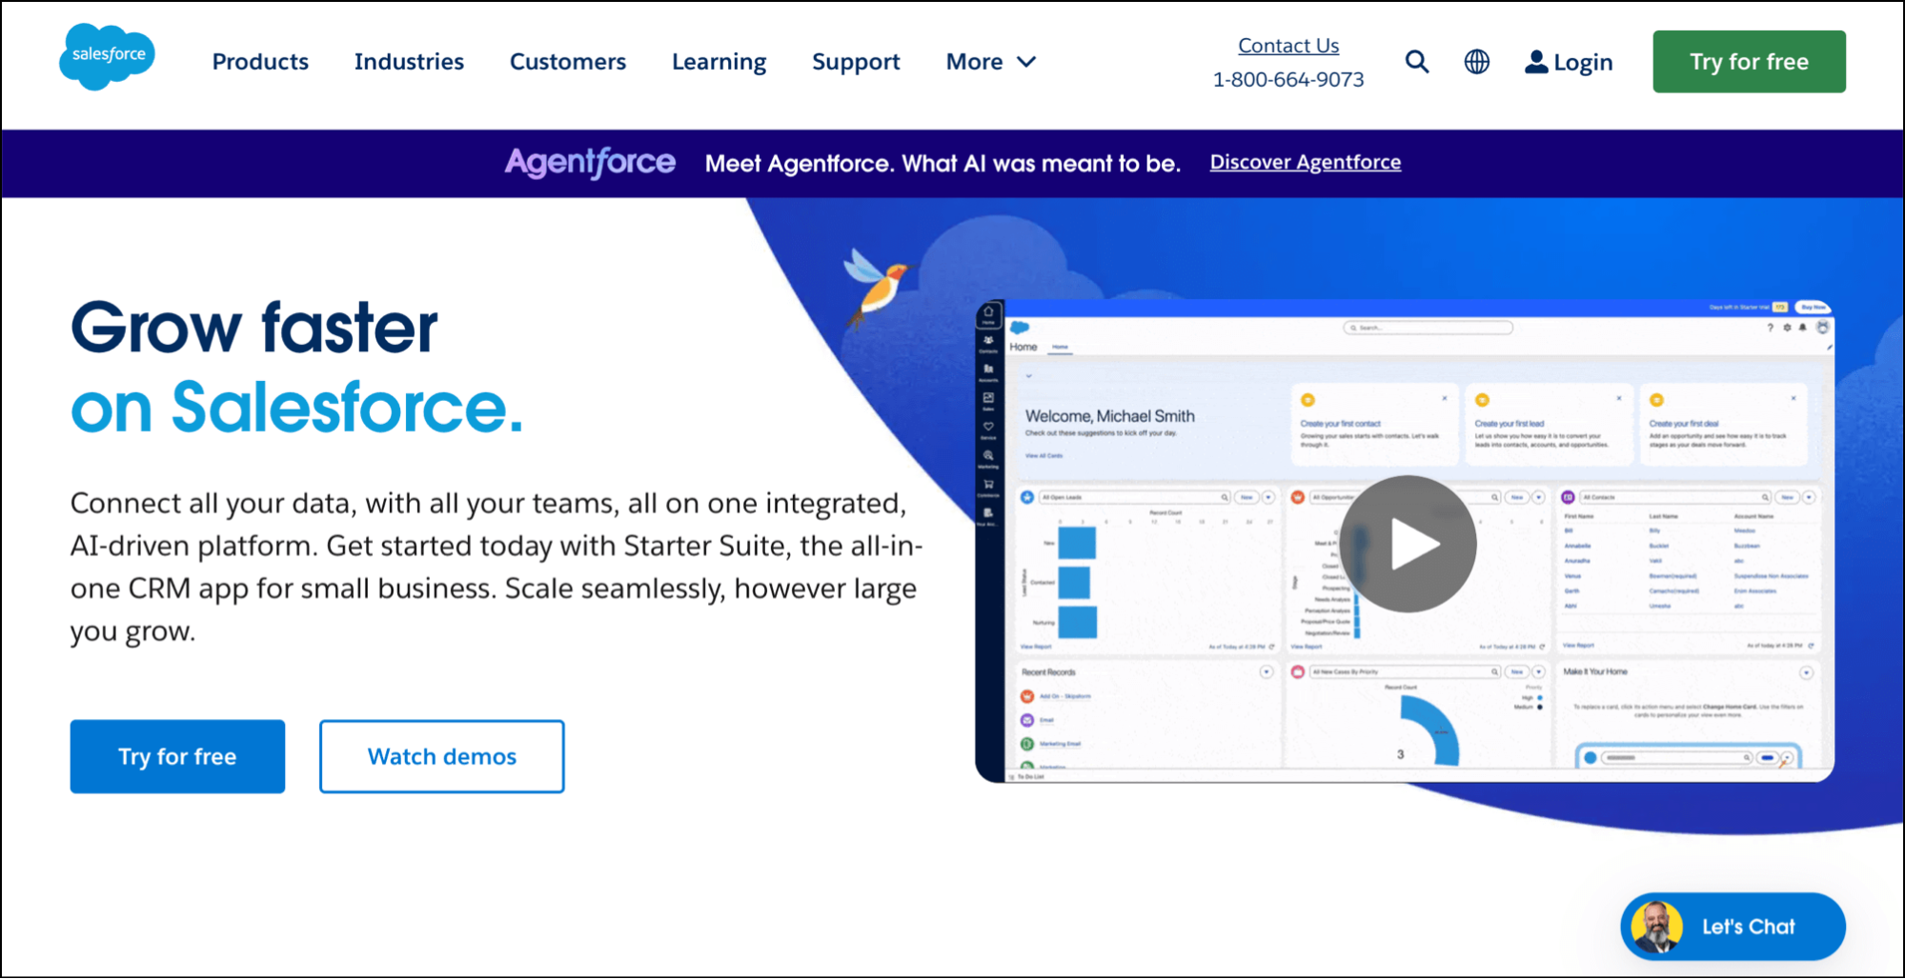This screenshot has height=979, width=1905.
Task: Click the Salesforce cloud logo
Action: (x=107, y=57)
